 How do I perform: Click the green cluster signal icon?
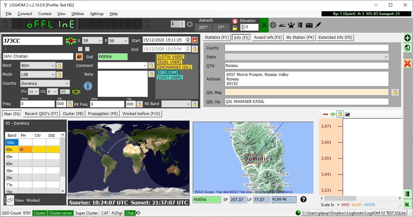pos(264,25)
